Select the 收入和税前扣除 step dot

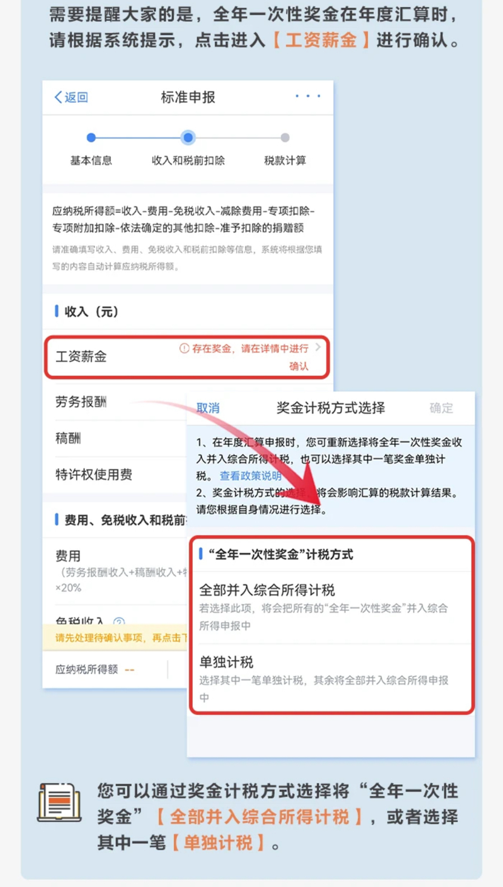click(x=188, y=137)
